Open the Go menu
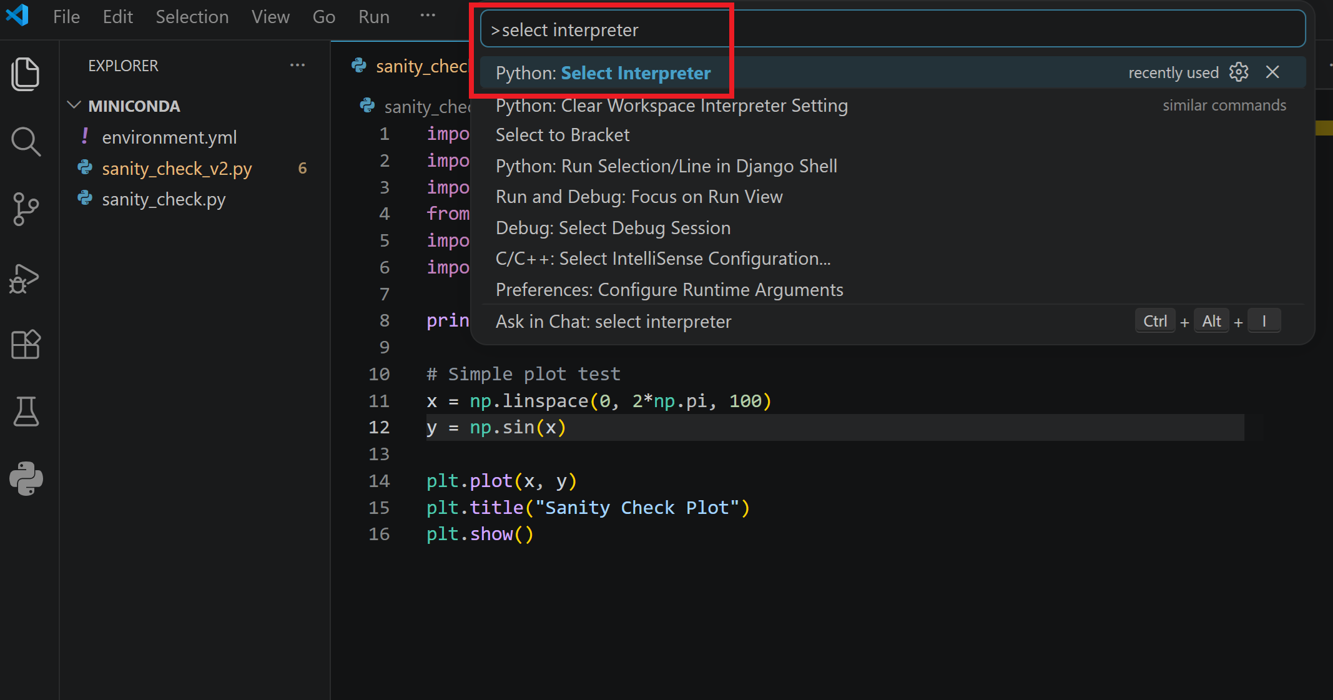Screen dimensions: 1333x700 pos(323,17)
